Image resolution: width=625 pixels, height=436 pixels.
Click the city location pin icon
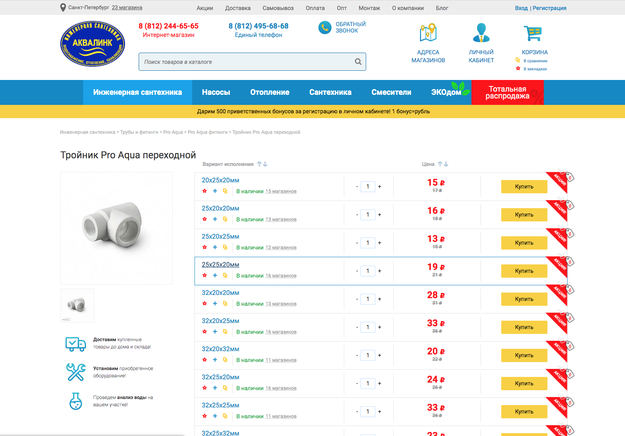tap(63, 8)
